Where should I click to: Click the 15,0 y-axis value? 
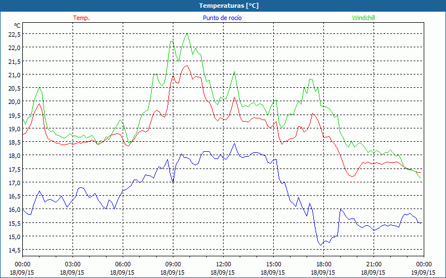pos(14,236)
